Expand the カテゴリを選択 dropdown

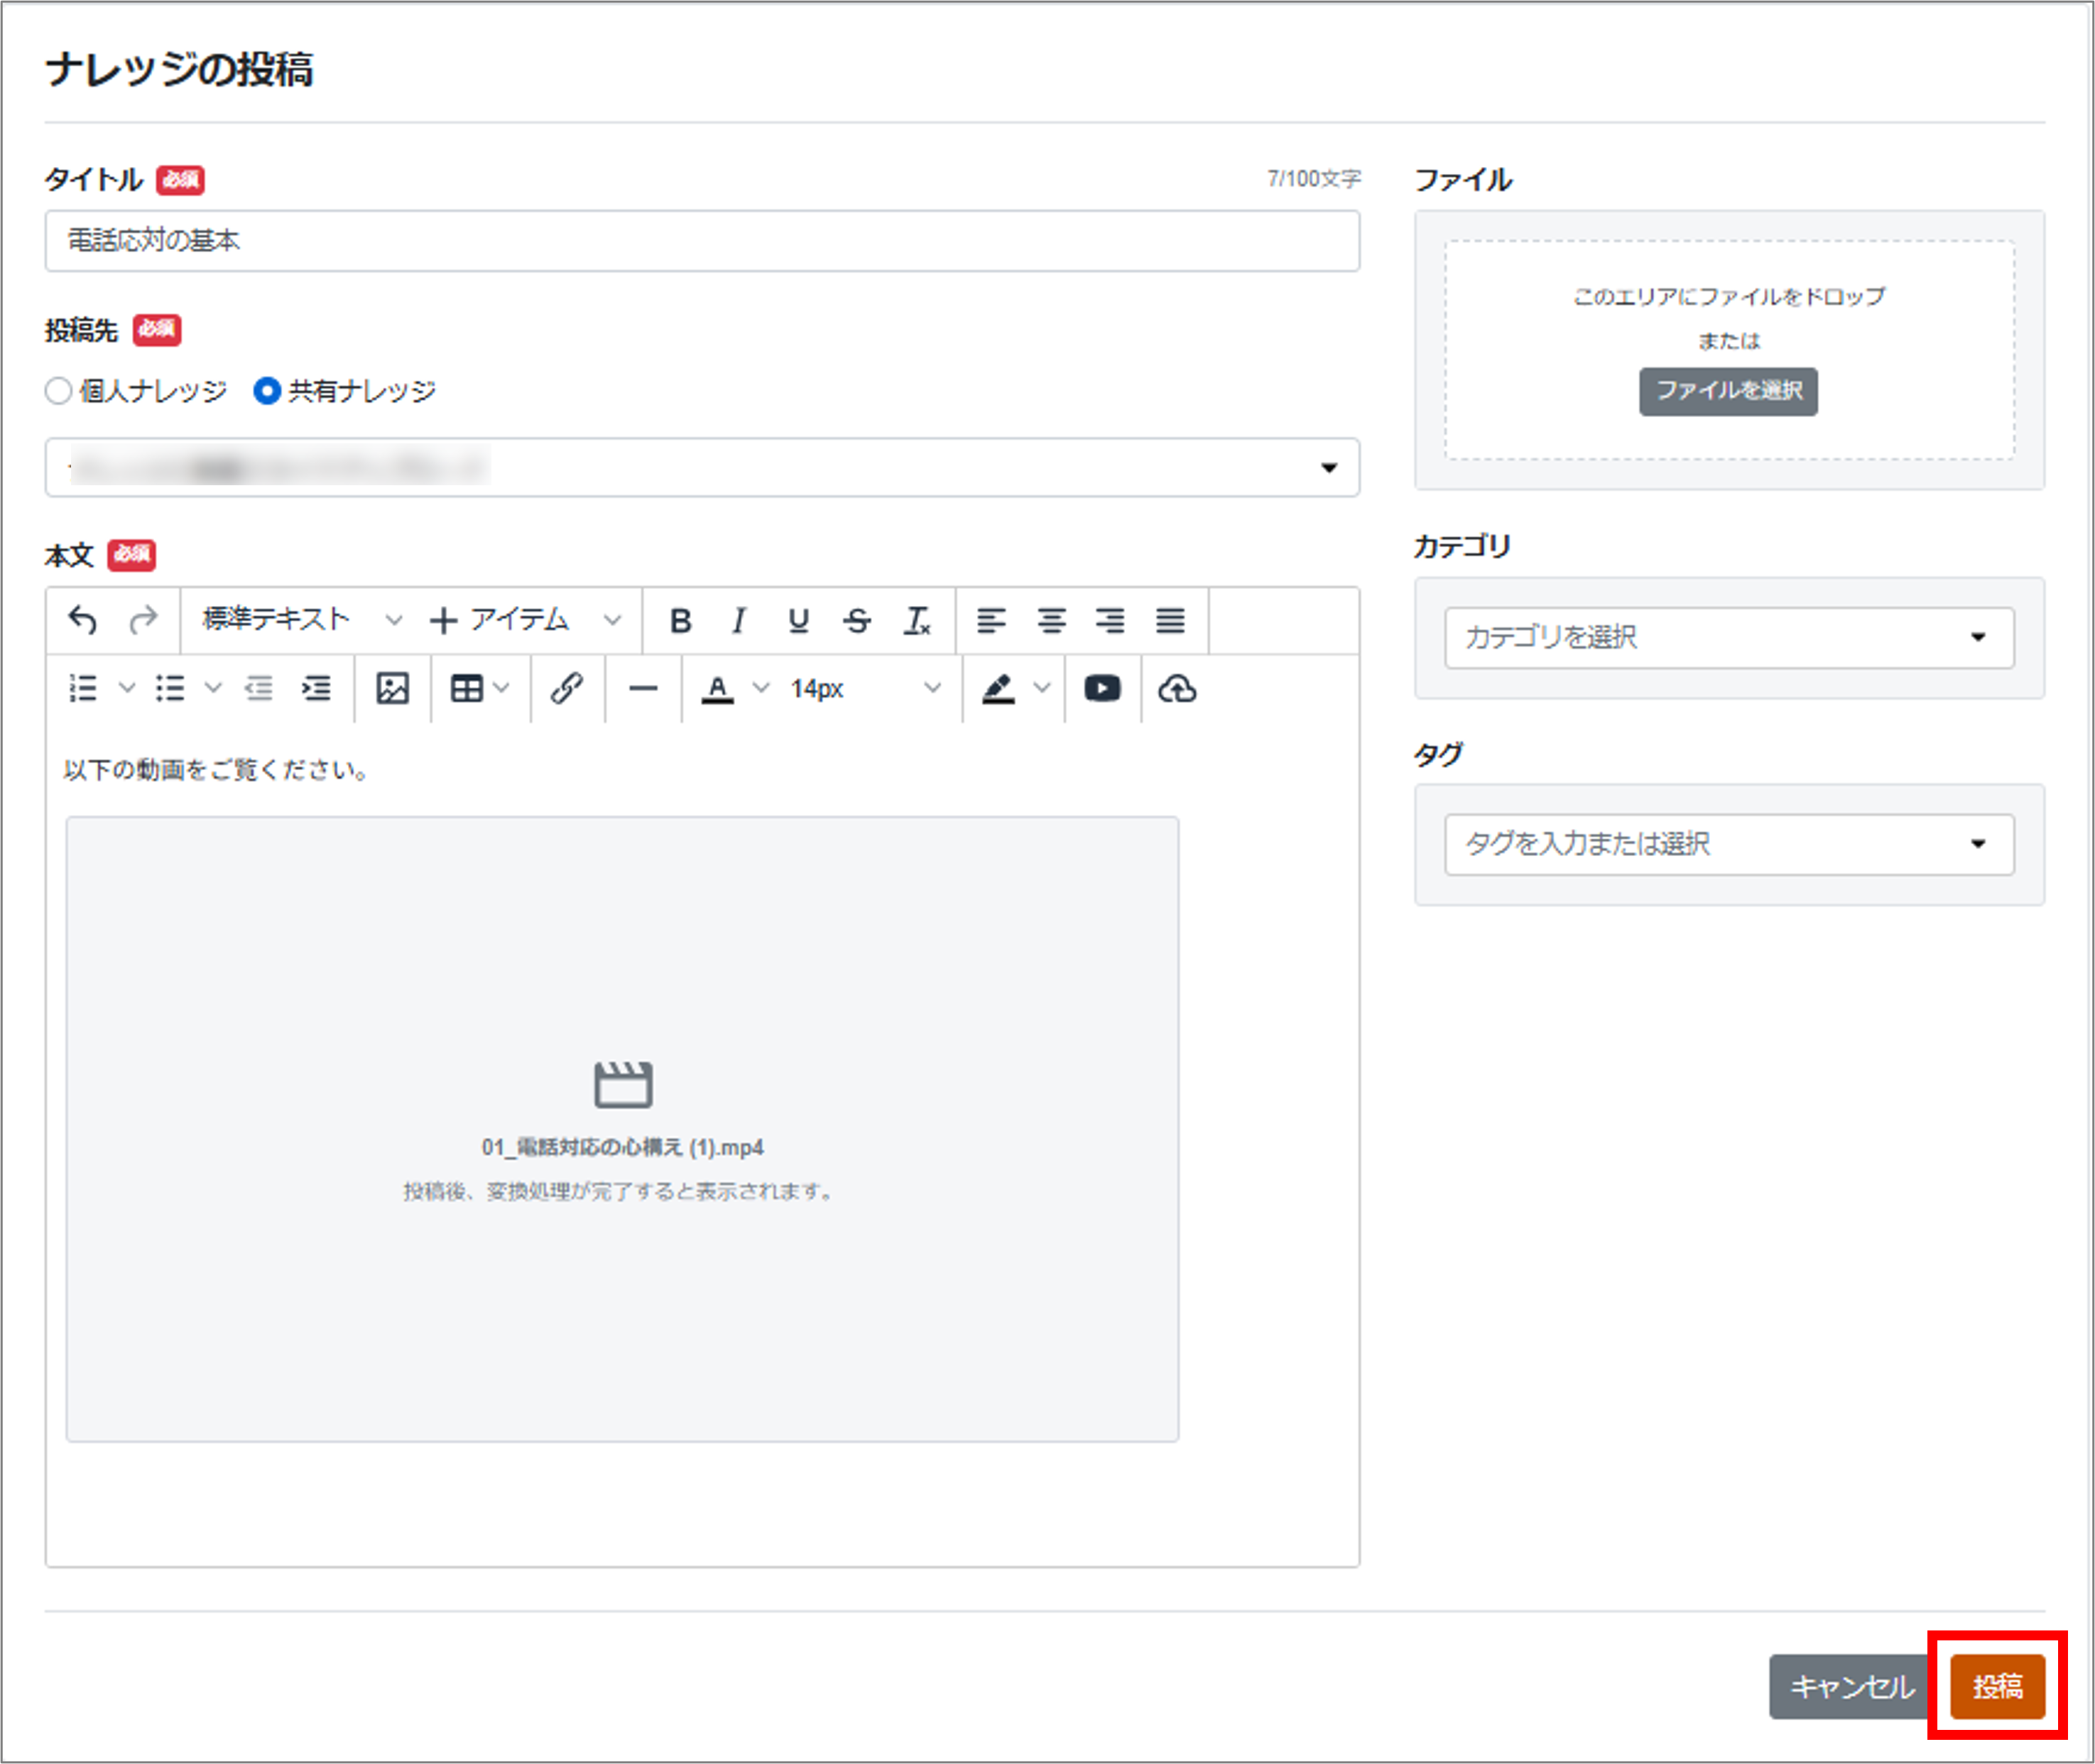click(x=1728, y=638)
